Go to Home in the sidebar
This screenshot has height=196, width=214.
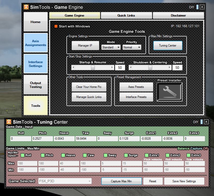pos(36,22)
